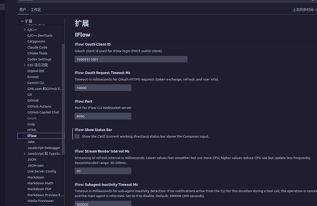Select Claude Code in the extensions list

coord(37,47)
